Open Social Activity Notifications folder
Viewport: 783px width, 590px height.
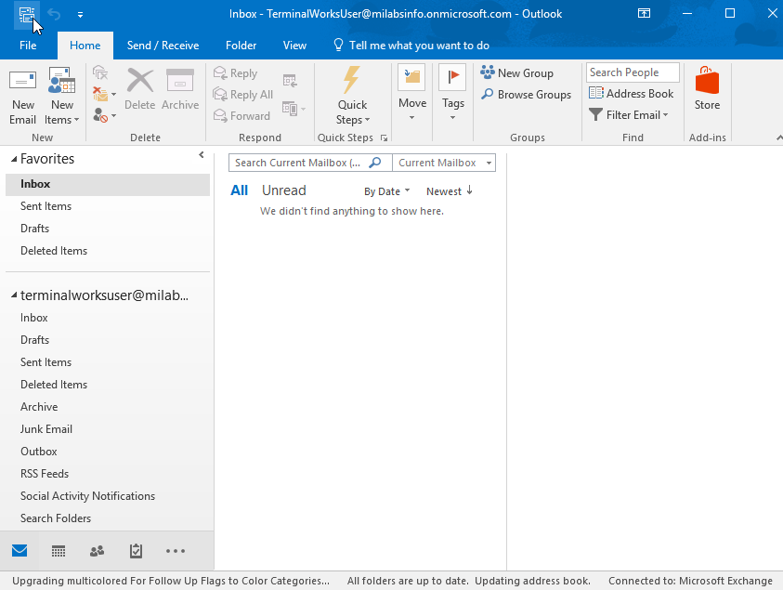pos(108,496)
